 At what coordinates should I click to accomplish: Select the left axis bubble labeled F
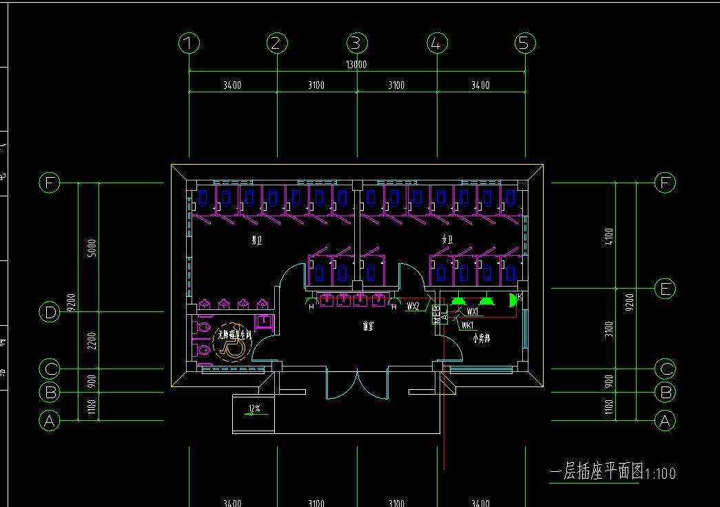pos(50,183)
